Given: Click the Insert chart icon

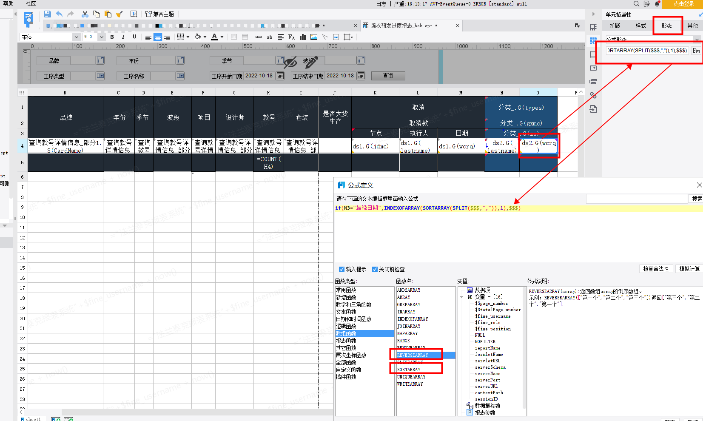Looking at the screenshot, I should click(303, 37).
